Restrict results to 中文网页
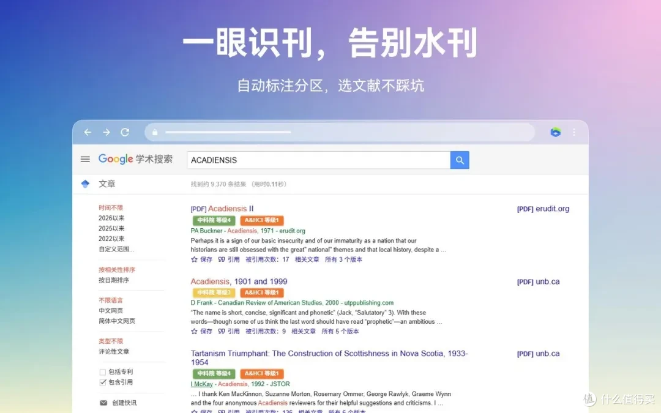 [x=111, y=311]
